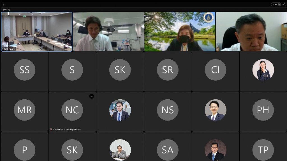Select the 5308 Room video tile
This screenshot has width=287, height=161.
tap(36, 31)
